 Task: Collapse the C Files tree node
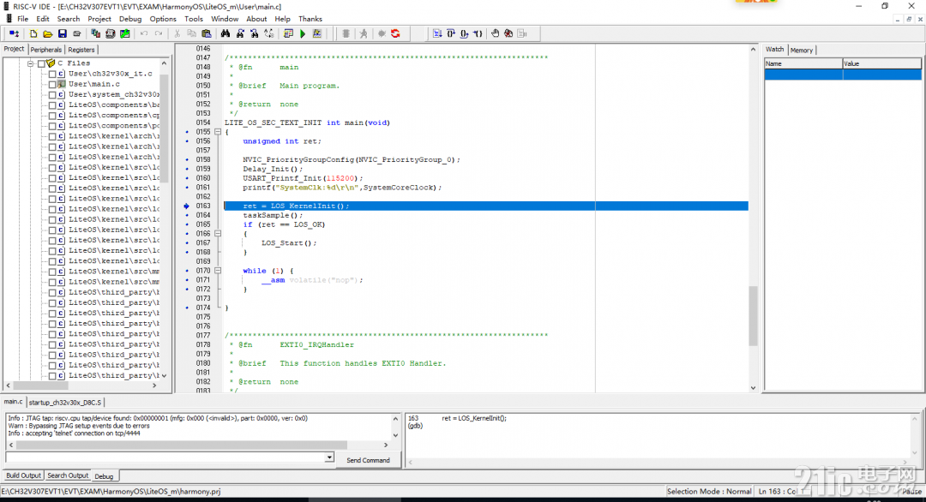tap(31, 63)
